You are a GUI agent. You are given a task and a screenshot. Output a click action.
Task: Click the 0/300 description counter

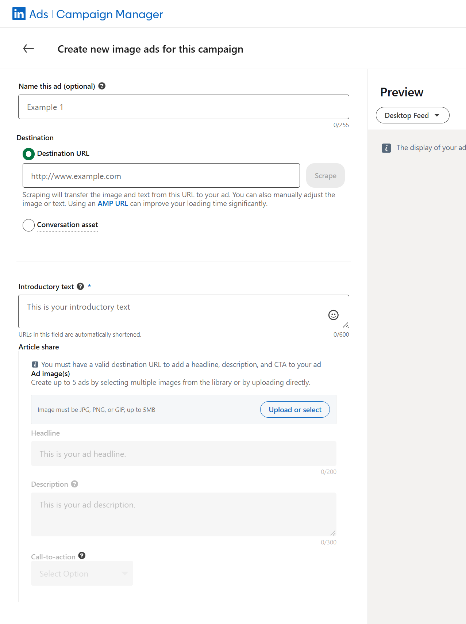point(329,542)
